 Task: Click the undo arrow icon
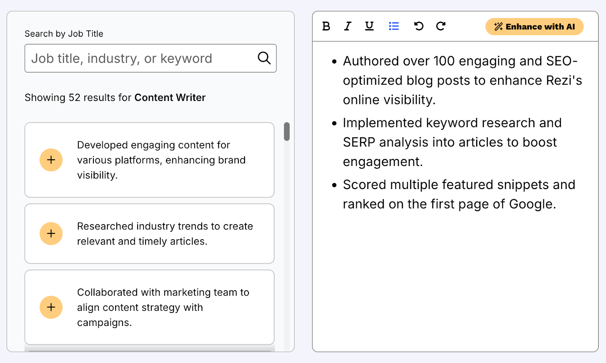[x=418, y=26]
